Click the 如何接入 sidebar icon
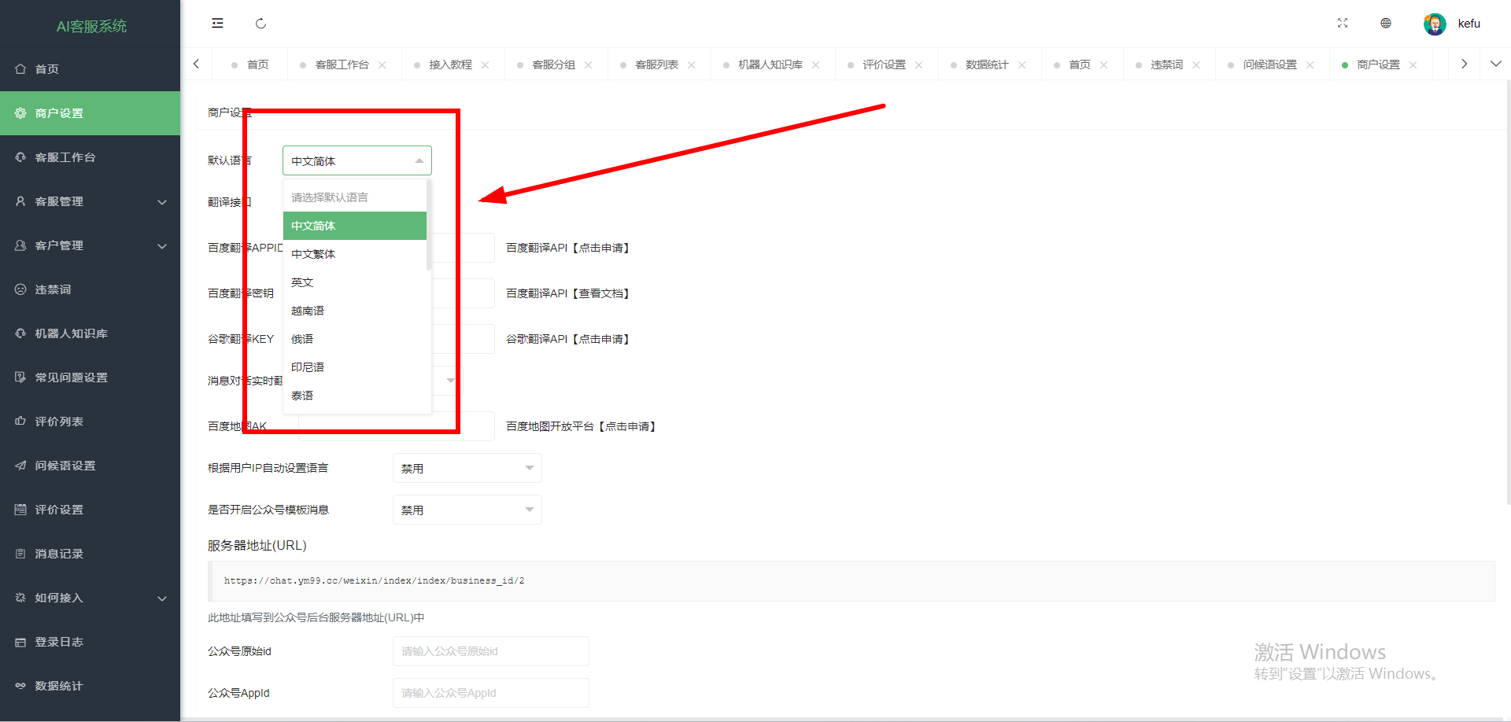Screen dimensions: 1511x722 [x=20, y=598]
